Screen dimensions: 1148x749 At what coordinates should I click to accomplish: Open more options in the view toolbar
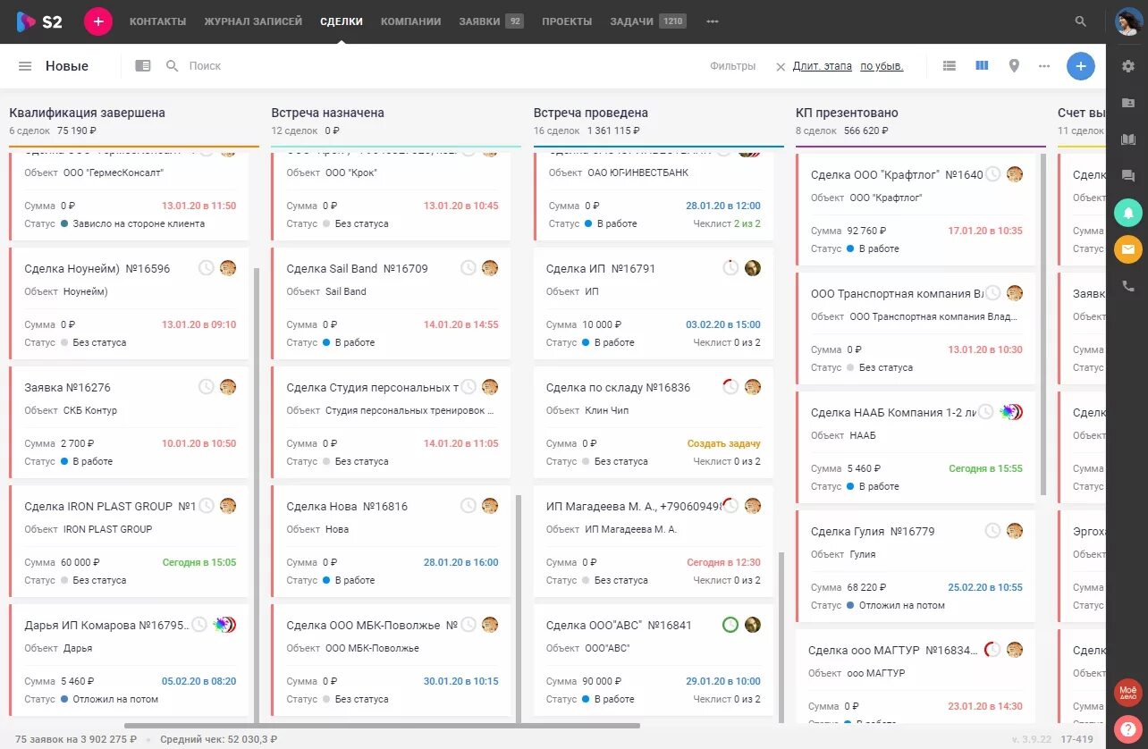[1044, 66]
